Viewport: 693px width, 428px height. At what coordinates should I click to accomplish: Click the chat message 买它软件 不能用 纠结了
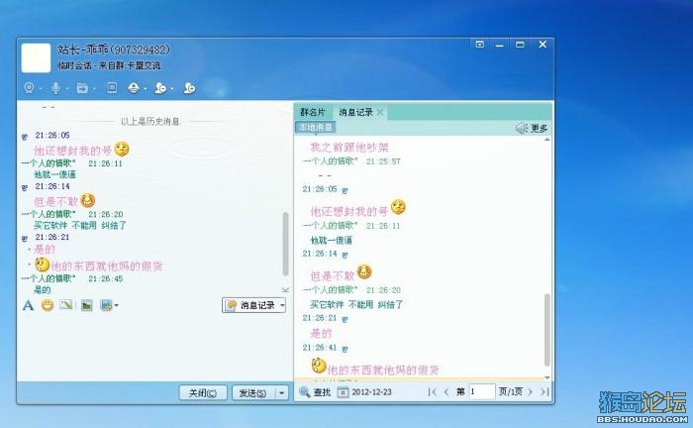pos(80,226)
